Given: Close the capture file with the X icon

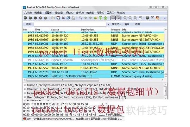Looking at the screenshot, I should [x=63, y=18].
